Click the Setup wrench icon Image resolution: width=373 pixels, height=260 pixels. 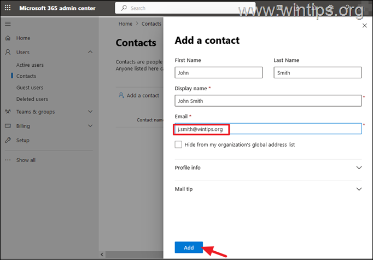[x=8, y=140]
